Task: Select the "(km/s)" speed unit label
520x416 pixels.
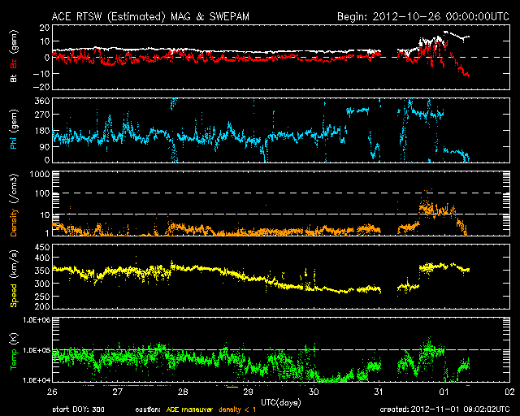Action: coord(14,264)
